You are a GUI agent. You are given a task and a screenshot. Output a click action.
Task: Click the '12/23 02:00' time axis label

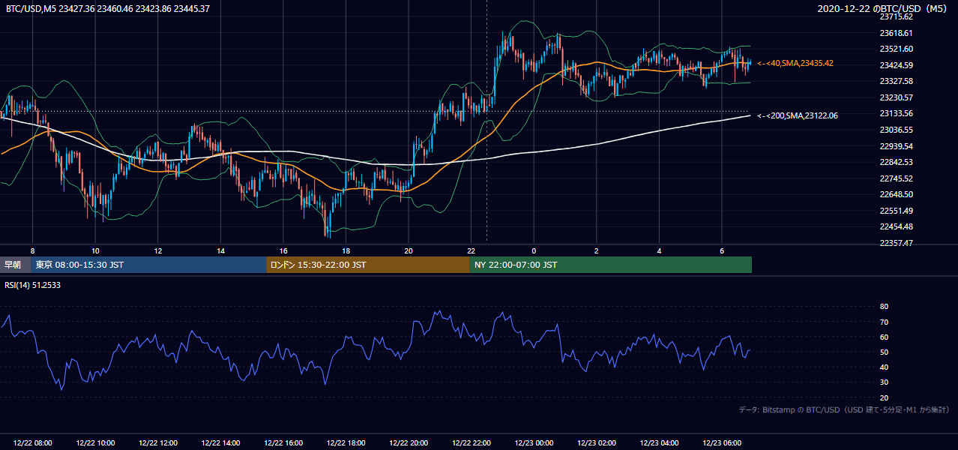coord(597,443)
